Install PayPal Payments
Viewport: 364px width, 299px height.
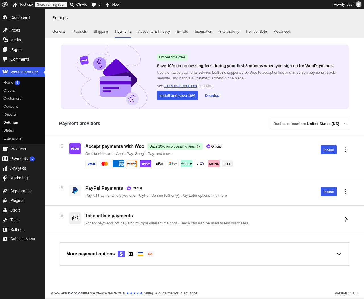click(x=329, y=192)
